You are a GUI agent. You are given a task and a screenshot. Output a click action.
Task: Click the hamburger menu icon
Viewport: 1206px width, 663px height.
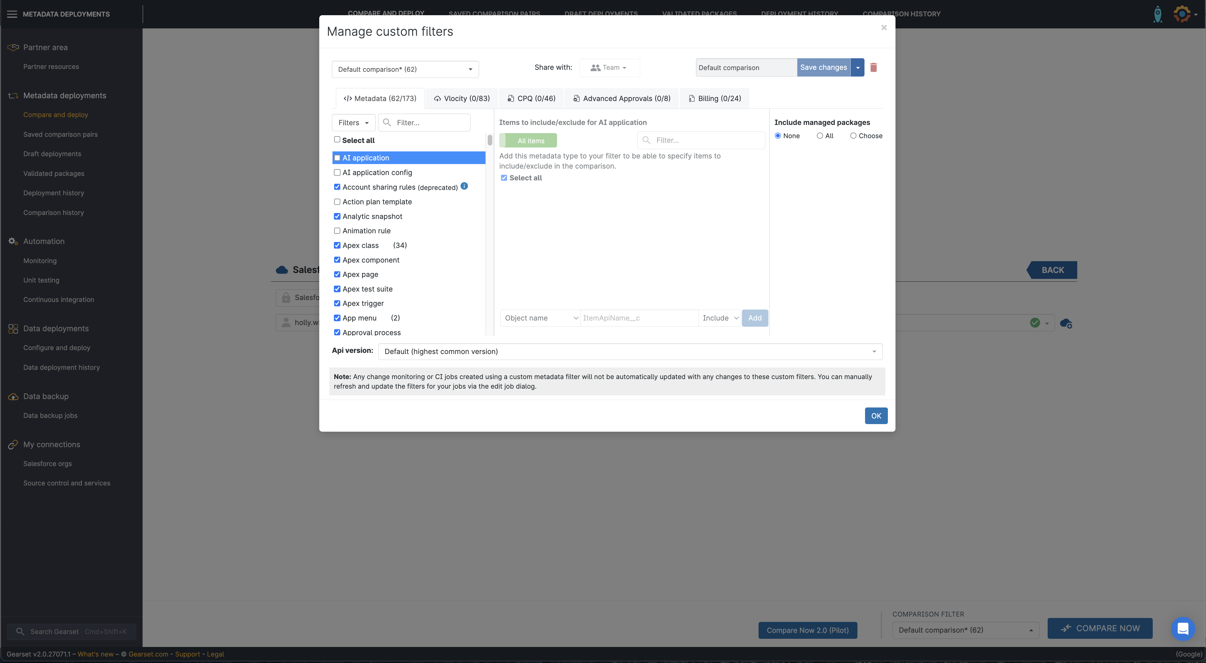12,14
